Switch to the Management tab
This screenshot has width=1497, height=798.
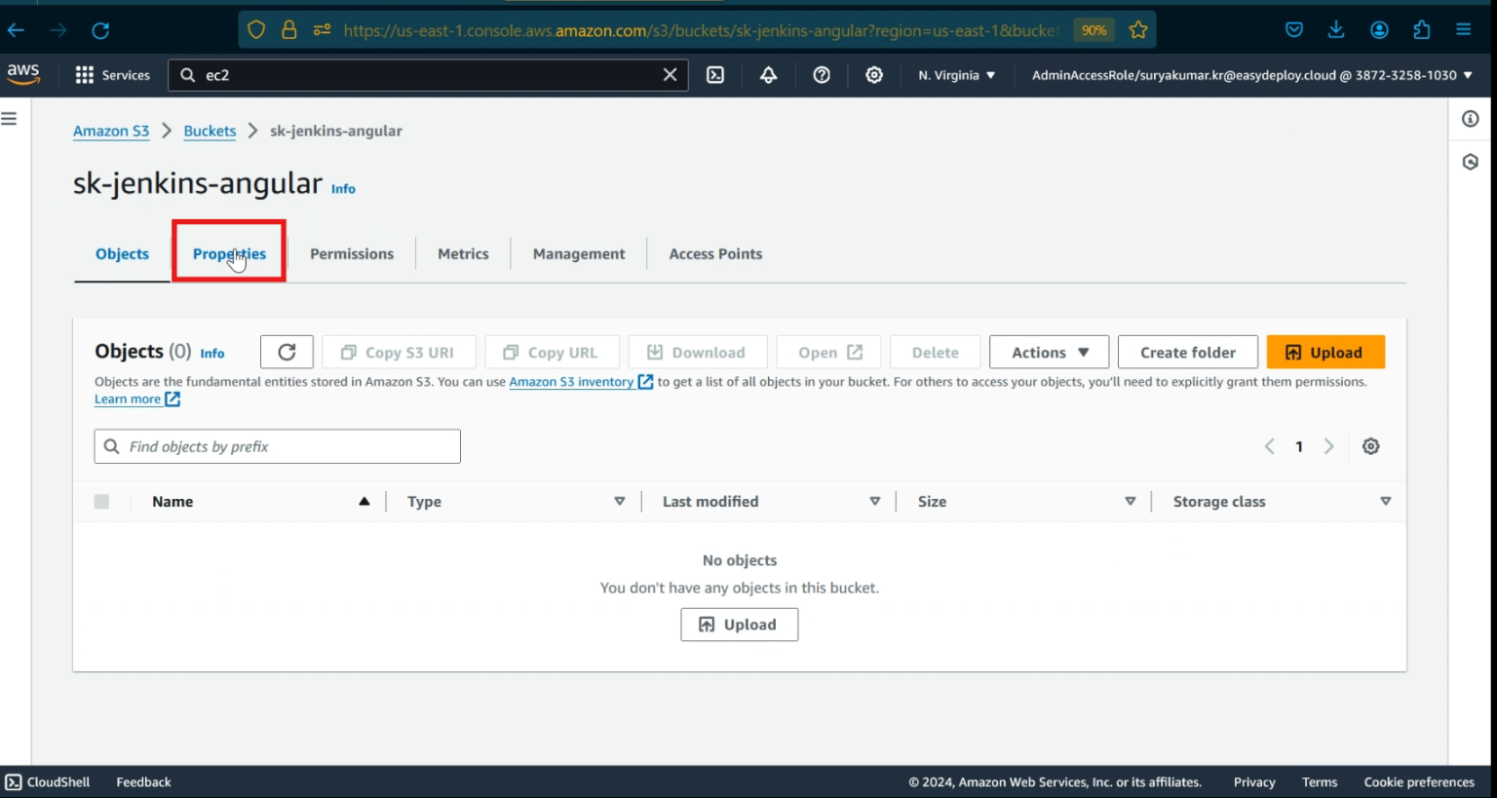[578, 253]
